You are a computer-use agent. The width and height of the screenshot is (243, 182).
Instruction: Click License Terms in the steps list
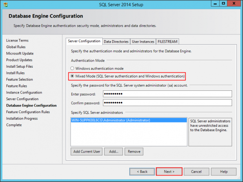pos(17,40)
